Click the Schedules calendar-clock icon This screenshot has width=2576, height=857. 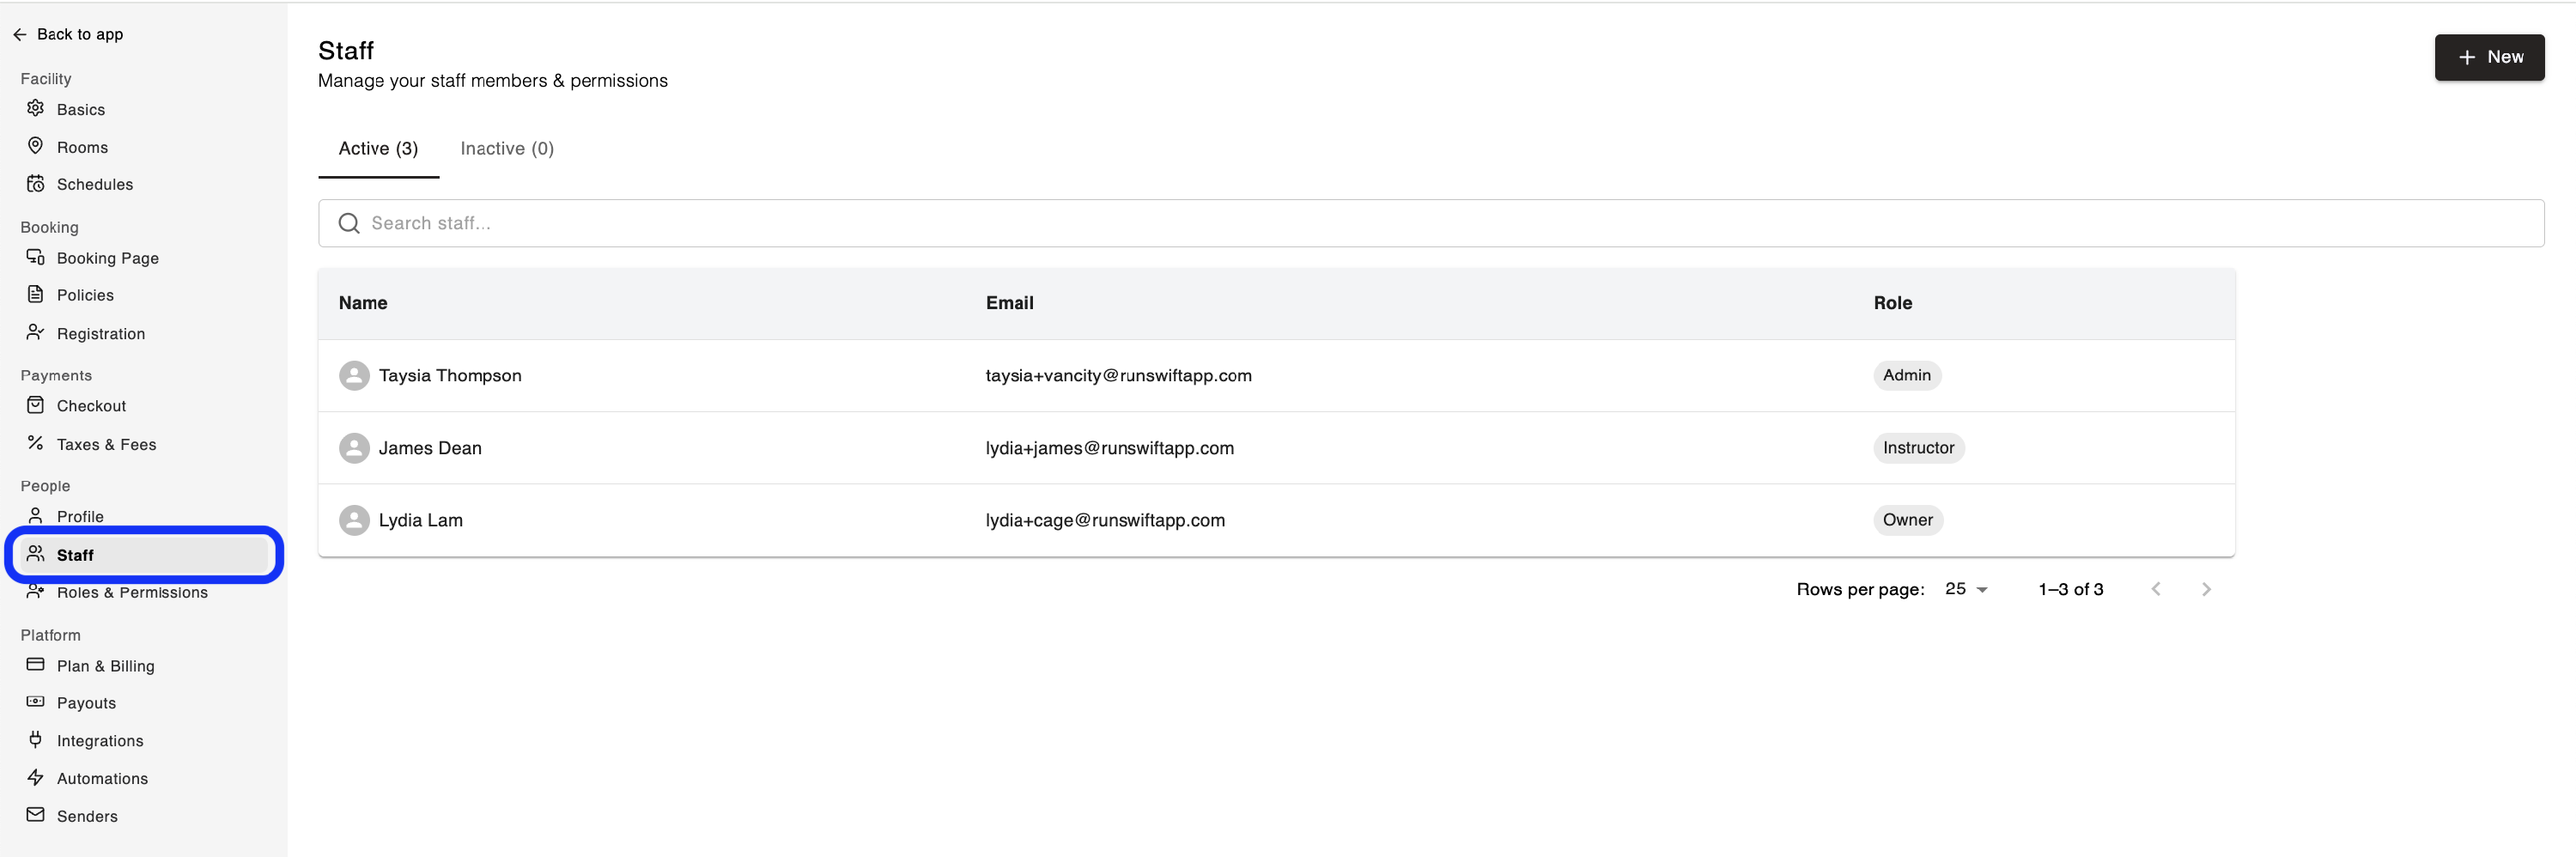[x=36, y=183]
